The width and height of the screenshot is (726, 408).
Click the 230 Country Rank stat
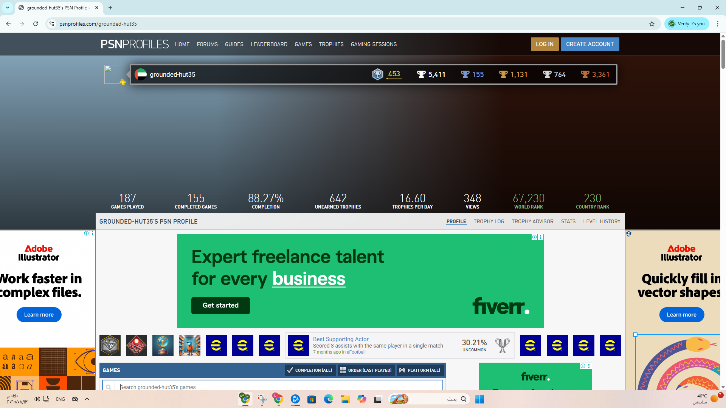(x=593, y=201)
